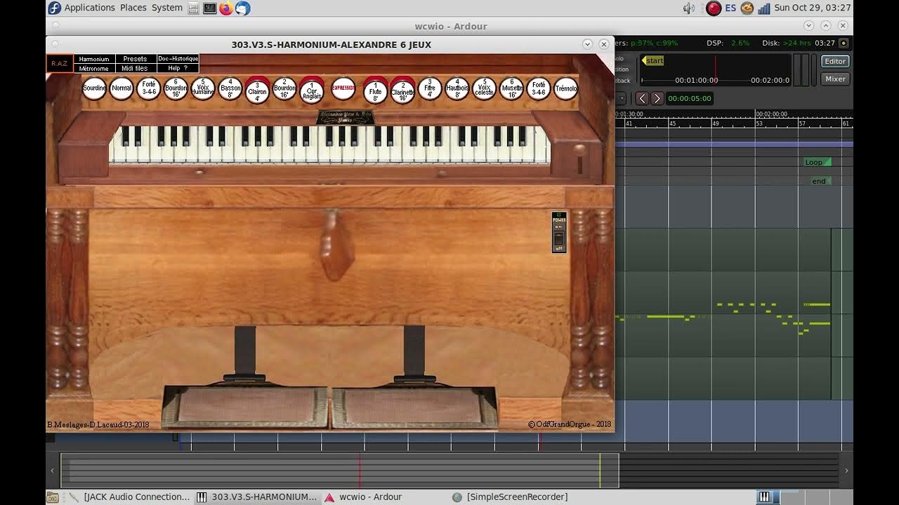Toggle the 5 Voix Humaine stop
The image size is (899, 505).
[202, 88]
